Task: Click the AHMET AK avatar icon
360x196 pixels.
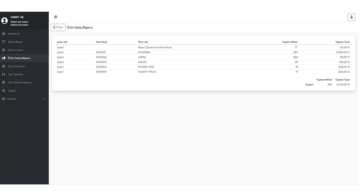Action: pyautogui.click(x=4, y=21)
